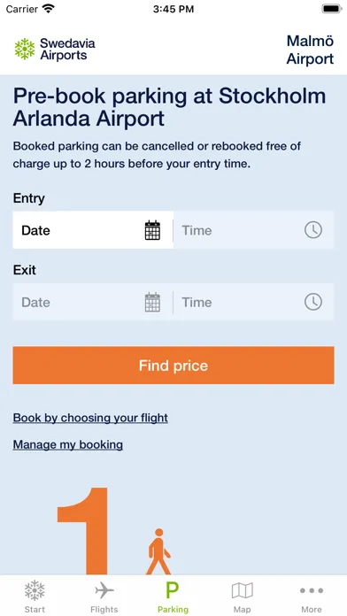Open the Map tab icon
Screen dimensions: 347x616
click(242, 590)
